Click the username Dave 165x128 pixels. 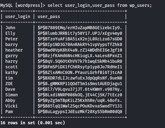10,89
